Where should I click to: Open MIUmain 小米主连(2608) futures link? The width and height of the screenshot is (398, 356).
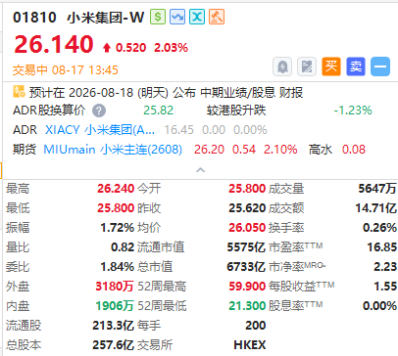(113, 150)
